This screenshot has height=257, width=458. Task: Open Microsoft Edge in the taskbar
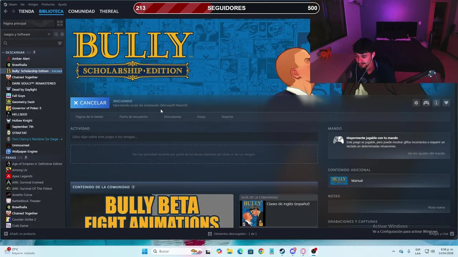[240, 251]
